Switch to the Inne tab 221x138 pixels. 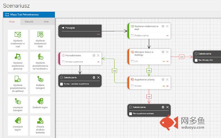[x=46, y=21]
